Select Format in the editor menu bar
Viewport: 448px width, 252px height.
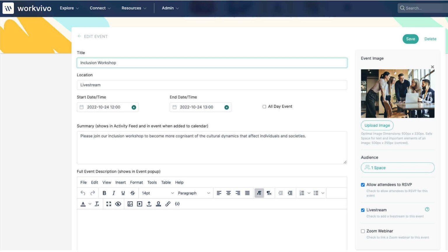point(136,182)
